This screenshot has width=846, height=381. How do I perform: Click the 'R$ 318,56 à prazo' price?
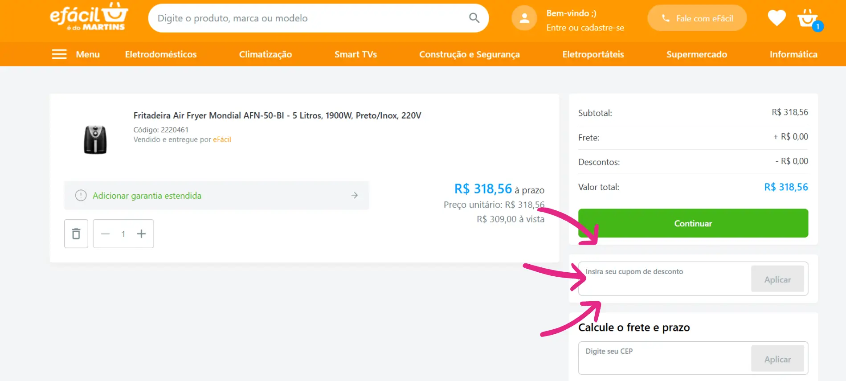(x=499, y=189)
